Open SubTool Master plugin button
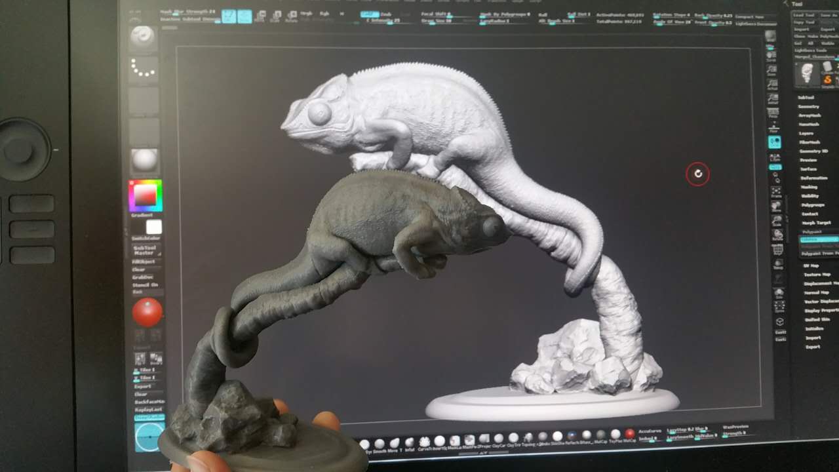Image resolution: width=839 pixels, height=472 pixels. coord(146,250)
